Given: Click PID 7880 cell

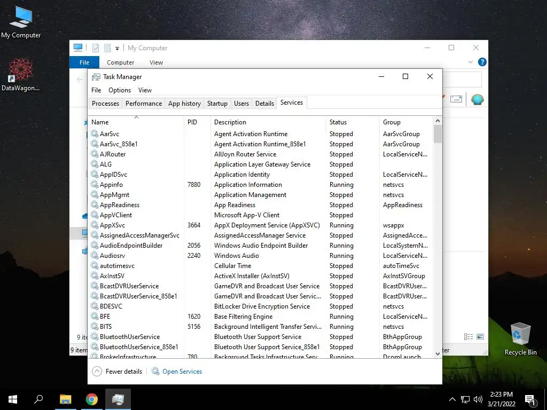Looking at the screenshot, I should [194, 184].
